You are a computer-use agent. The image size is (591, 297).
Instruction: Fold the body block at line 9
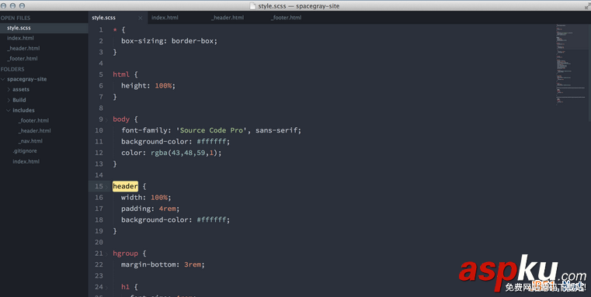pos(106,119)
